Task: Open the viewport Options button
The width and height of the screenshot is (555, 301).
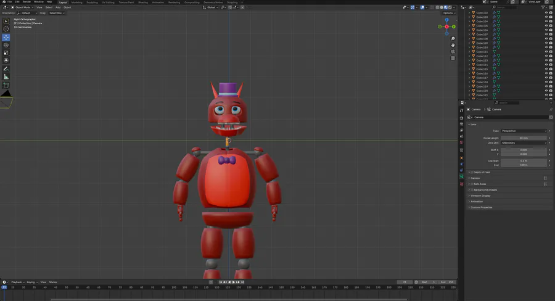Action: pyautogui.click(x=449, y=13)
